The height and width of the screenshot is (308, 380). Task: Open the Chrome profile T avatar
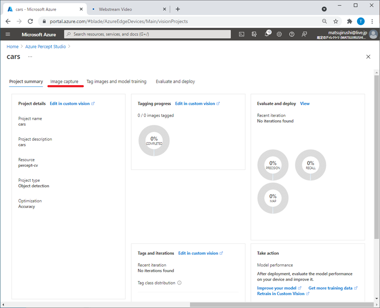(x=361, y=21)
